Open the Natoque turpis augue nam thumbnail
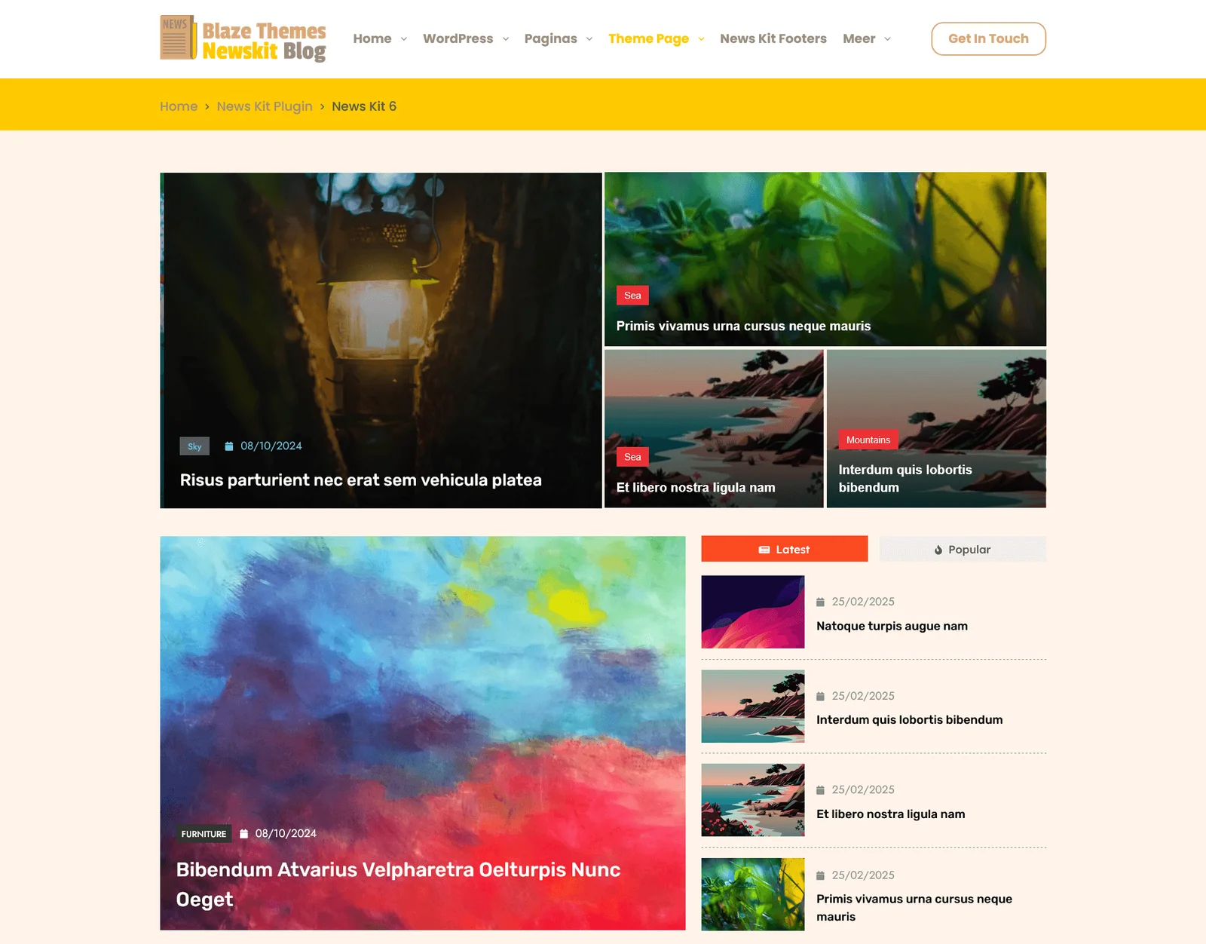The image size is (1206, 944). tap(752, 612)
